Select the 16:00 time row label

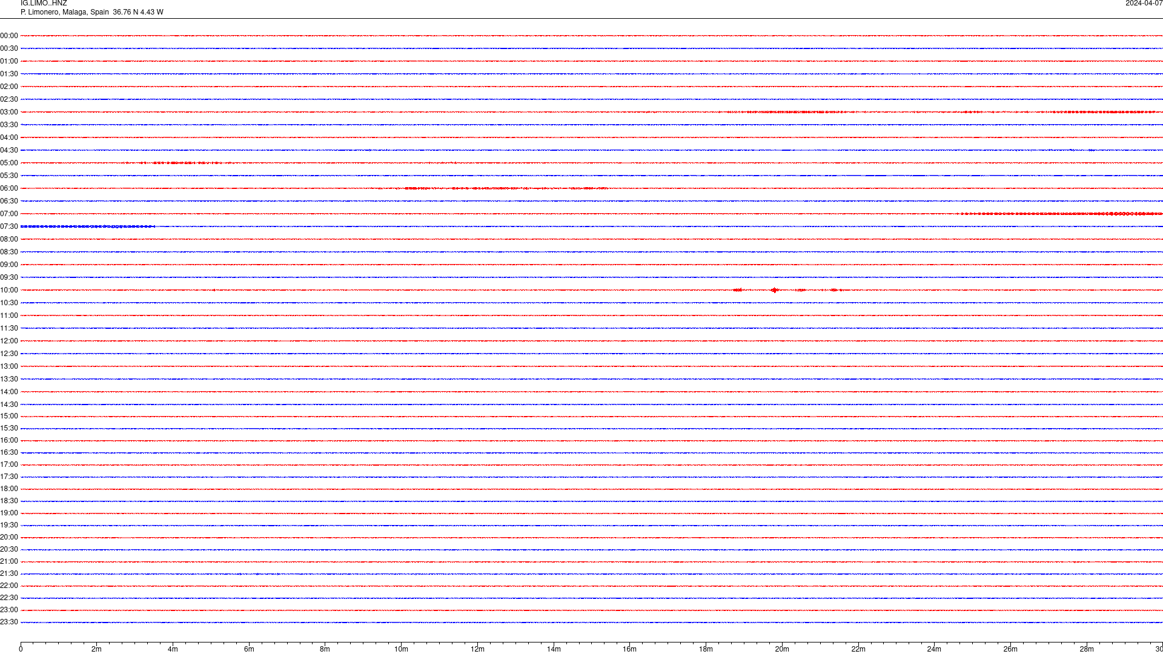point(9,440)
